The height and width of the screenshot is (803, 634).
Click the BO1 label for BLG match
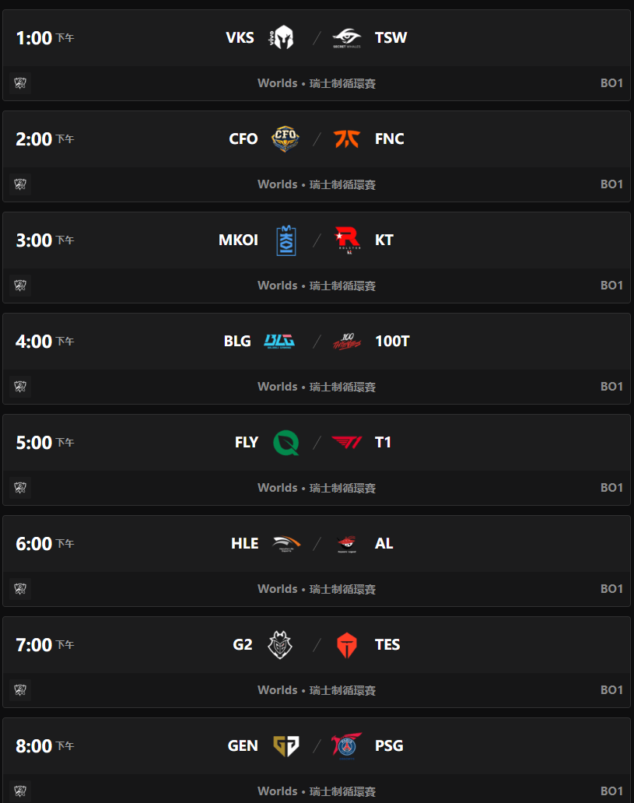[611, 387]
